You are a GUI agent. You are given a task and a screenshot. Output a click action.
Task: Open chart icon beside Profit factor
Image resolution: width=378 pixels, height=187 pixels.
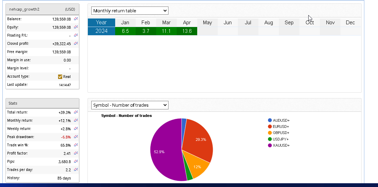pos(76,153)
